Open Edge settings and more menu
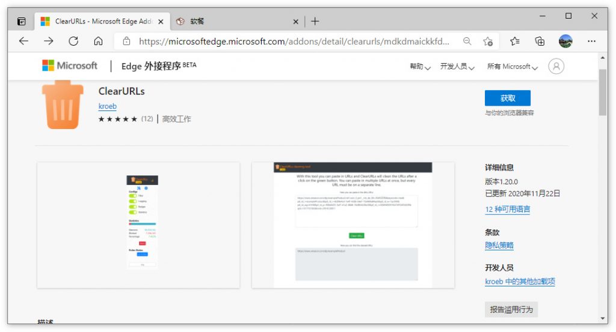 coord(591,41)
